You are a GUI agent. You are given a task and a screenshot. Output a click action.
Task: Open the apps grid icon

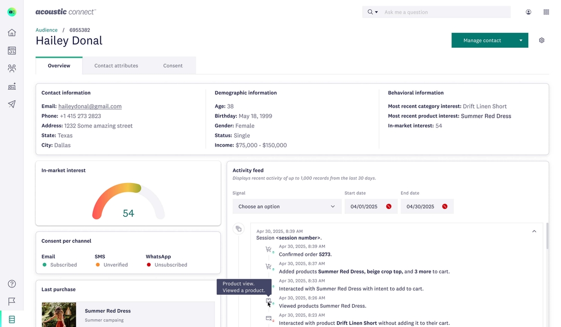pos(546,12)
